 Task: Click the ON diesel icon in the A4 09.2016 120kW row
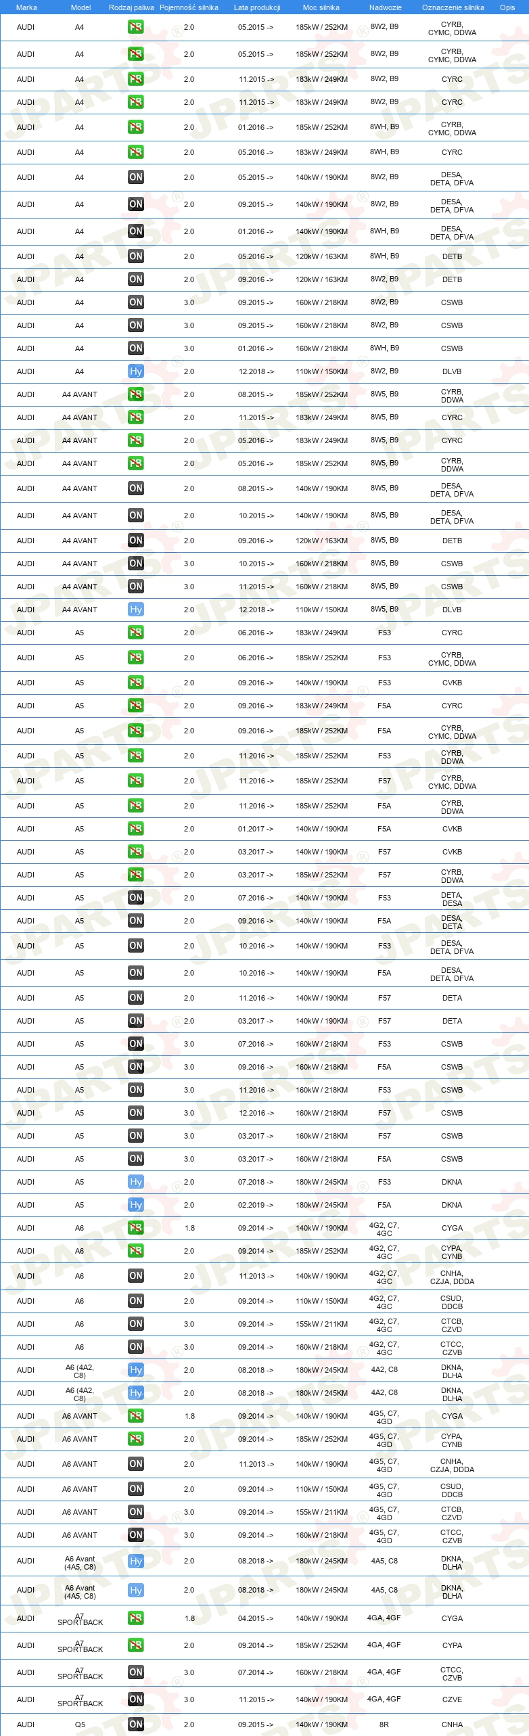click(136, 279)
